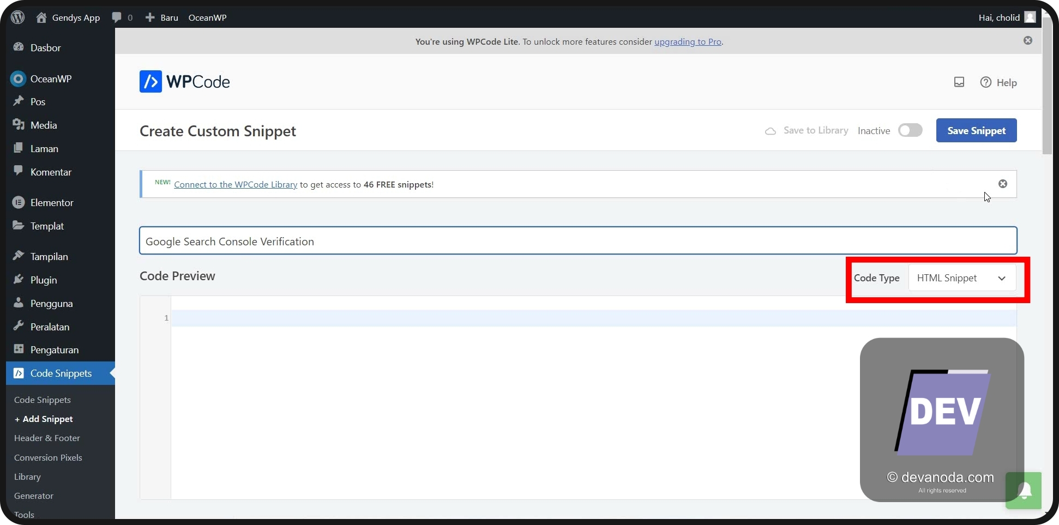Open Elementor menu
This screenshot has width=1059, height=525.
pos(60,203)
